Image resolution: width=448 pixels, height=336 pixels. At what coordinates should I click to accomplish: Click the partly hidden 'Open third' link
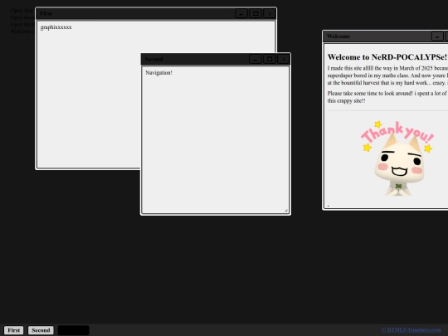(22, 24)
